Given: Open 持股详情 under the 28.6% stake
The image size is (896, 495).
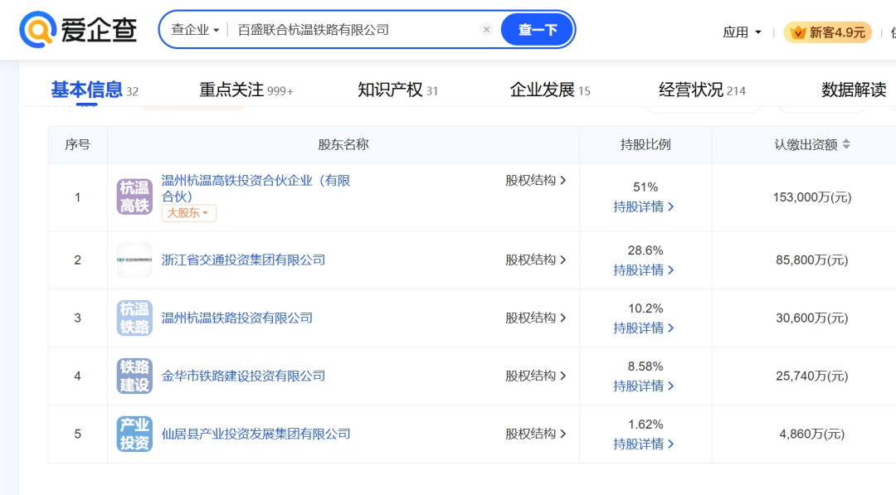Looking at the screenshot, I should 644,270.
